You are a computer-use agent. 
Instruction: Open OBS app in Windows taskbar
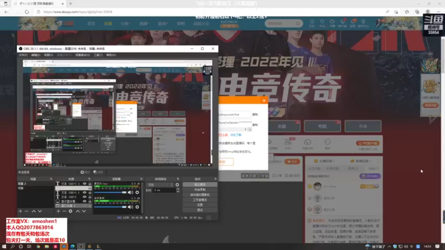tap(81, 247)
